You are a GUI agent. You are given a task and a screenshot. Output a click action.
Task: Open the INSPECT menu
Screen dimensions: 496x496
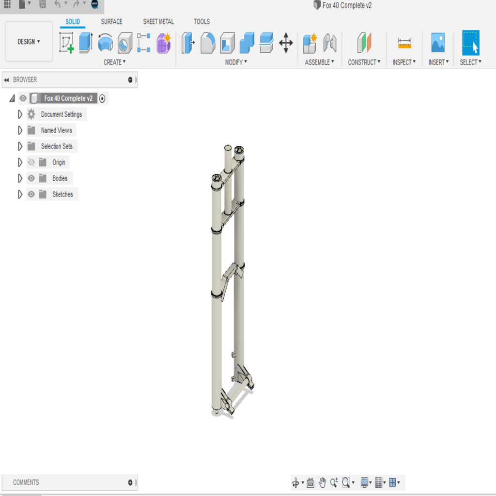coord(404,62)
